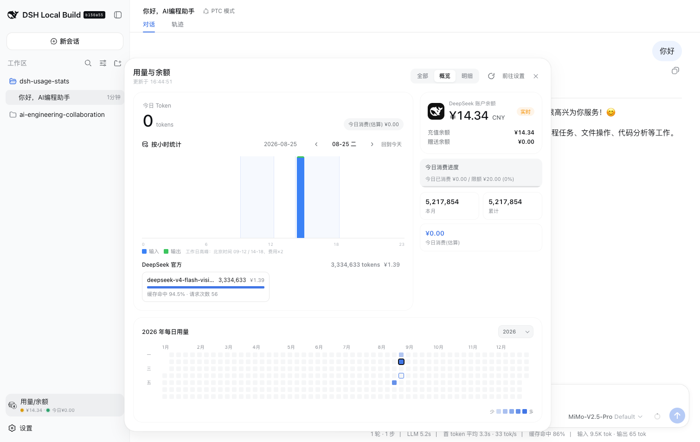Select the 全部 view tab
This screenshot has height=442, width=700.
423,76
